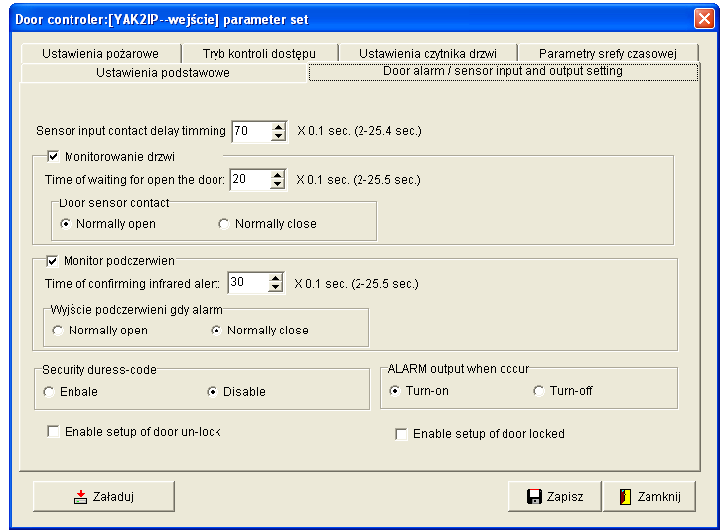Decrease sensor input contact delay value
The width and height of the screenshot is (721, 531).
click(x=278, y=136)
